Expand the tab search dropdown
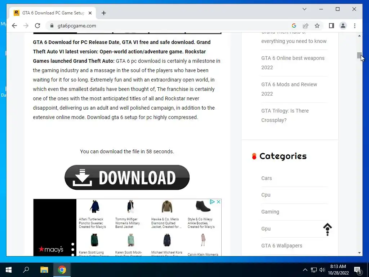This screenshot has height=277, width=369. tap(304, 9)
